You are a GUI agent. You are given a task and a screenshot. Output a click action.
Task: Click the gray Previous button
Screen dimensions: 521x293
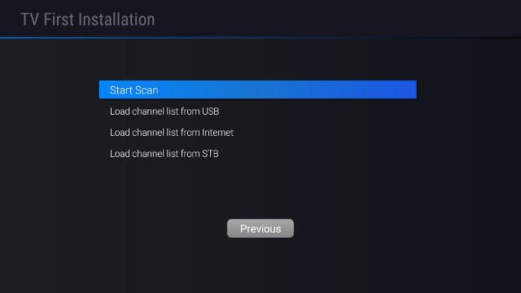(260, 228)
